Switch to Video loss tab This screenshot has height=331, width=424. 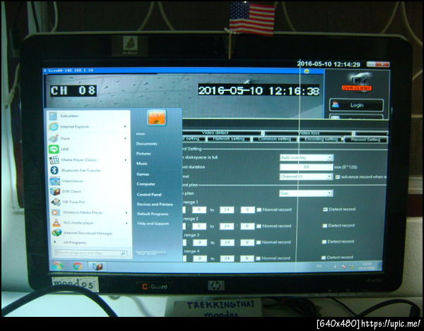tap(309, 133)
